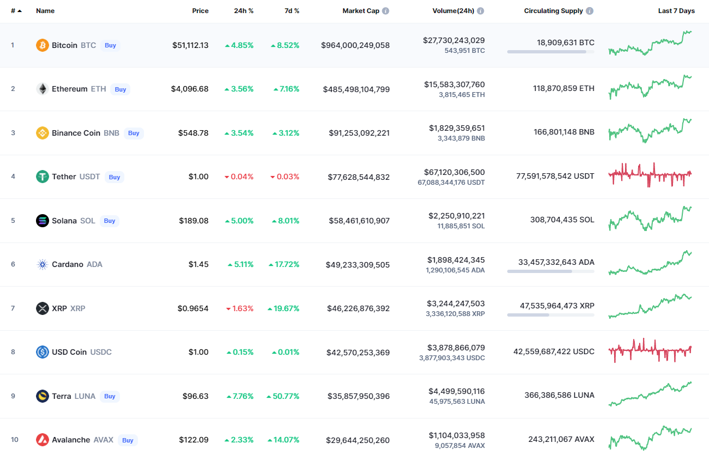The height and width of the screenshot is (455, 709).
Task: Click 243,211,067 AVAX circulating supply
Action: (561, 439)
